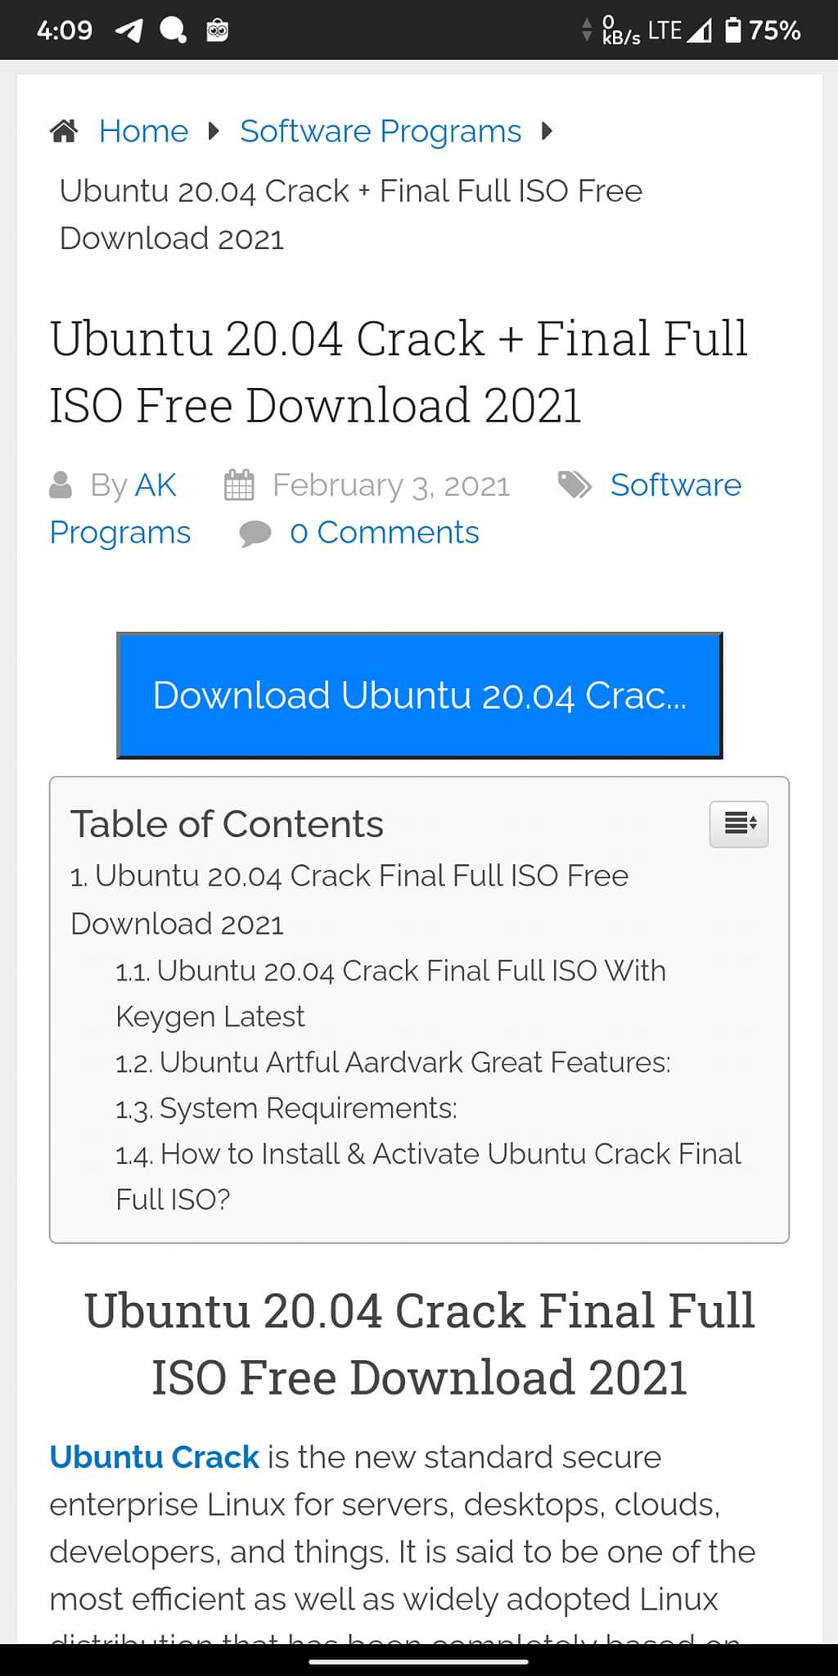Viewport: 838px width, 1676px height.
Task: Click the house icon in the breadcrumb
Action: click(x=65, y=129)
